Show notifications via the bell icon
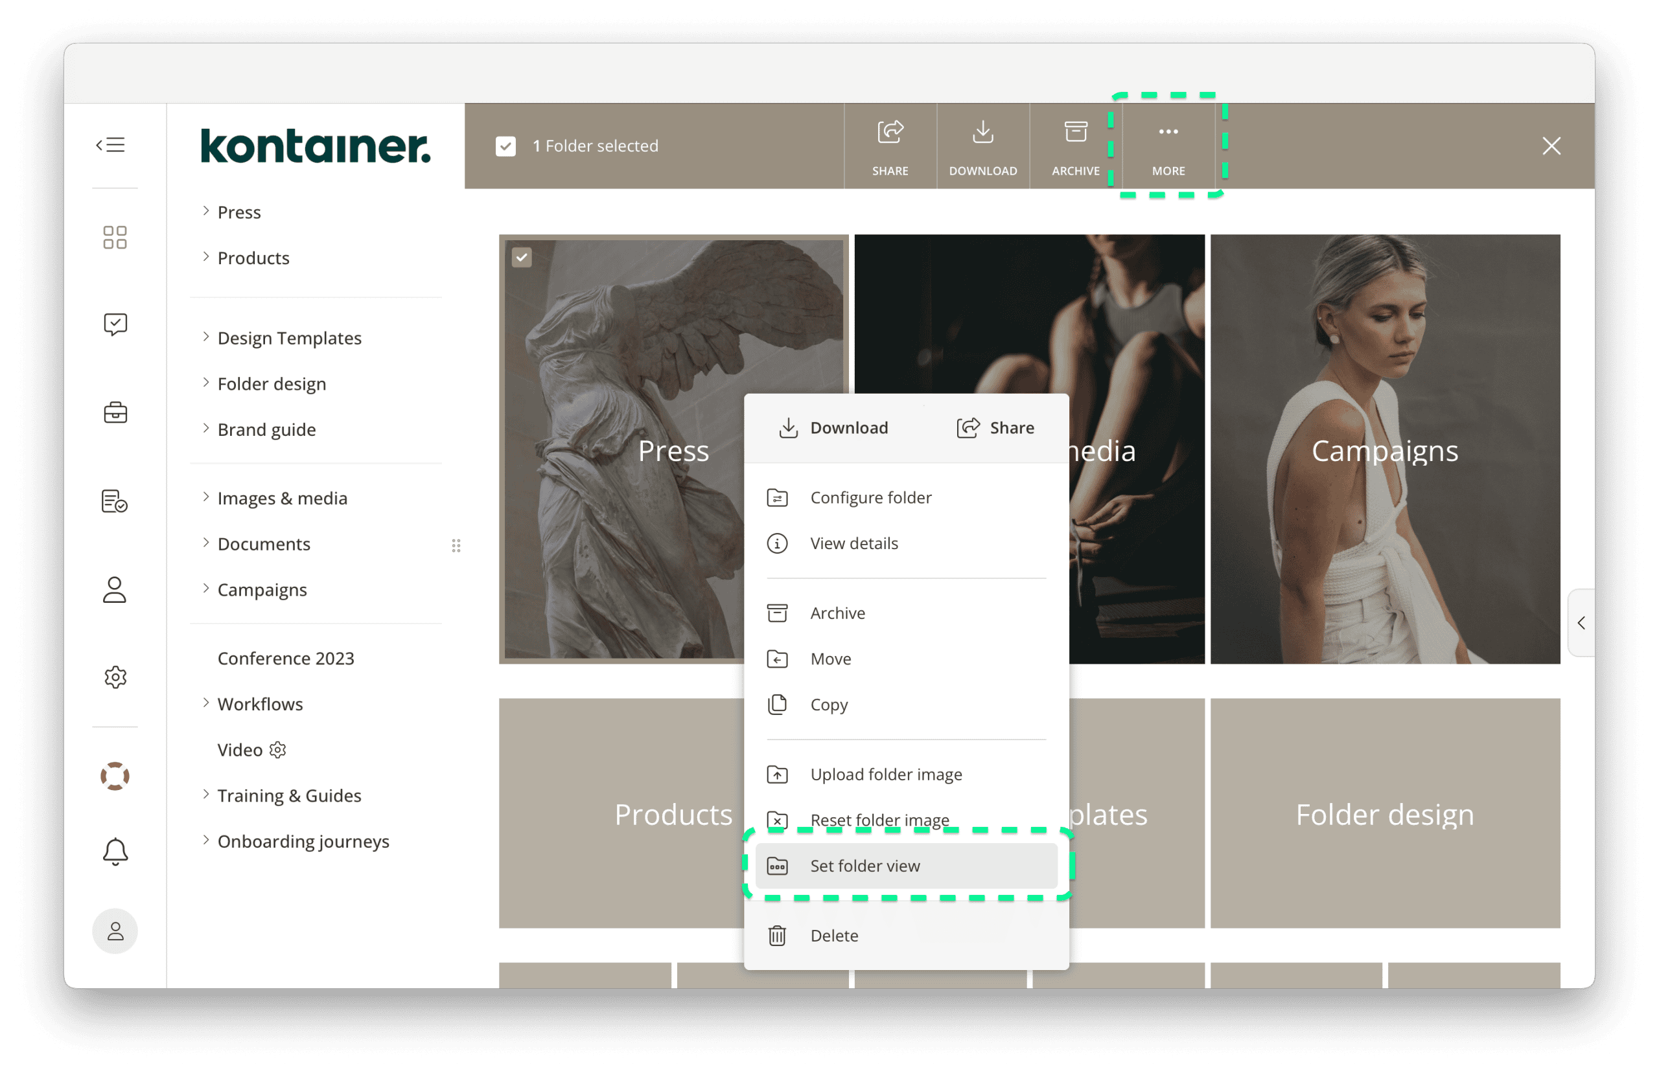The image size is (1659, 1073). (x=115, y=851)
